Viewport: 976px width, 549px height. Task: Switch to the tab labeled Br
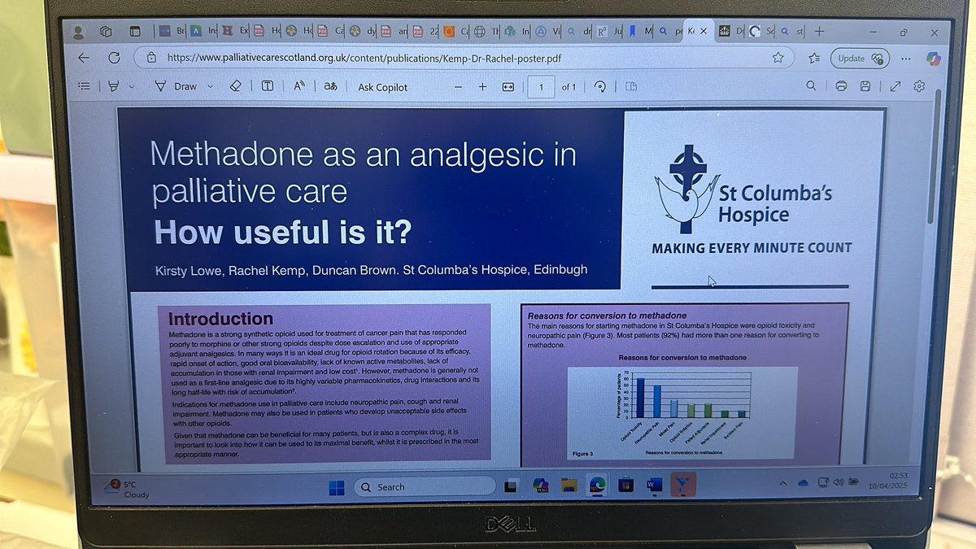click(171, 32)
